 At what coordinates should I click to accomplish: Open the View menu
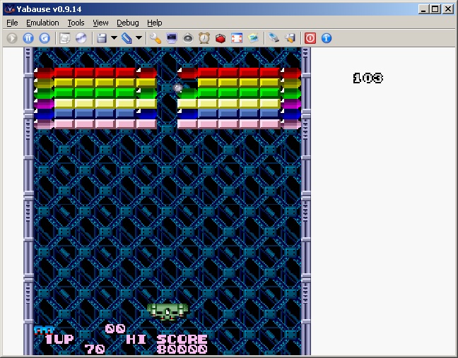(100, 23)
